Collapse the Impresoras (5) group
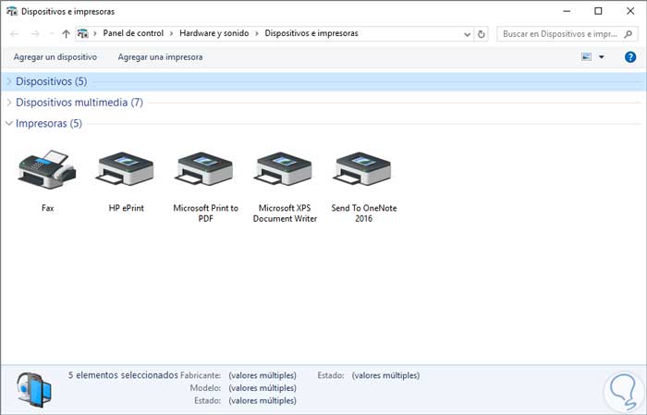The height and width of the screenshot is (415, 647). tap(9, 123)
